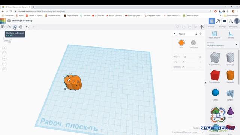Viewport: 240px width, 135px height.
Task: Click the Delete trash can icon
Action: pyautogui.click(x=21, y=27)
